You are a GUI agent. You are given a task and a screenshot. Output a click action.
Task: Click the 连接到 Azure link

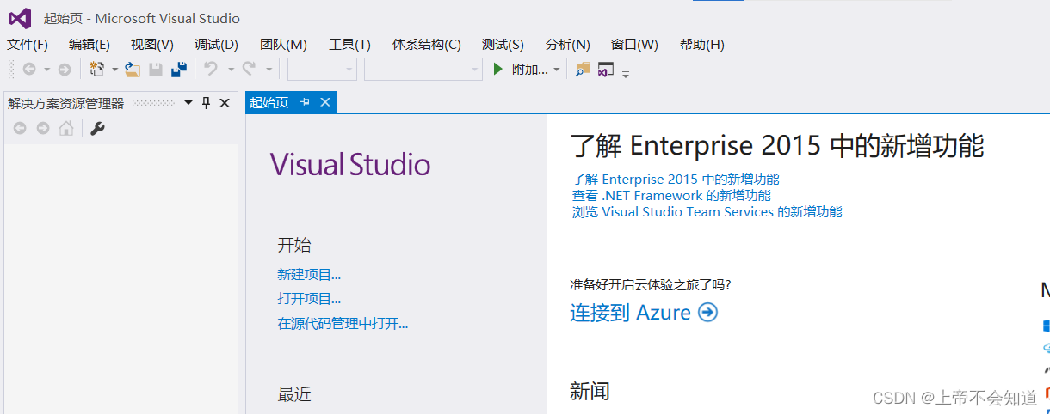coord(630,313)
